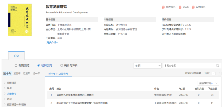Switch to the 论文 tab
Viewport: 222px width, 107px height.
coord(16,56)
